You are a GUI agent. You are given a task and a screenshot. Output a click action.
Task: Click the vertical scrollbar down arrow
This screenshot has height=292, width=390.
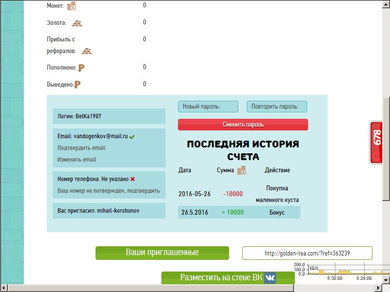pyautogui.click(x=386, y=280)
